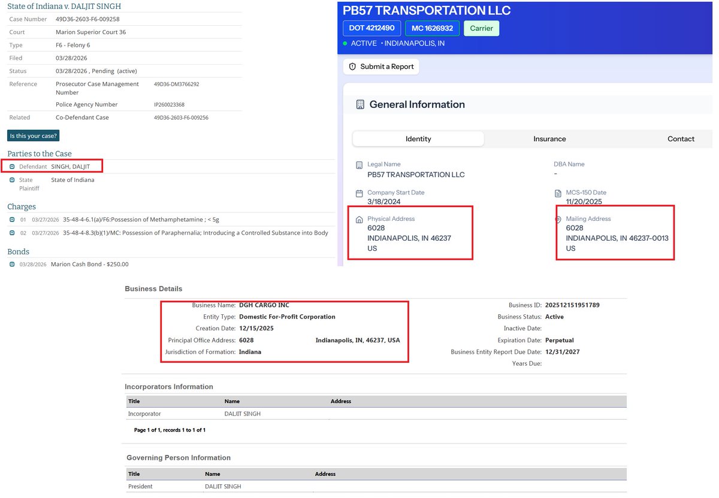Click the police agency number IP260023368
The width and height of the screenshot is (719, 498).
[x=170, y=105]
